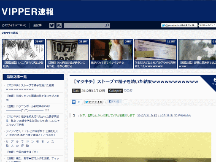Click the search magnifier icon

[x=107, y=25]
